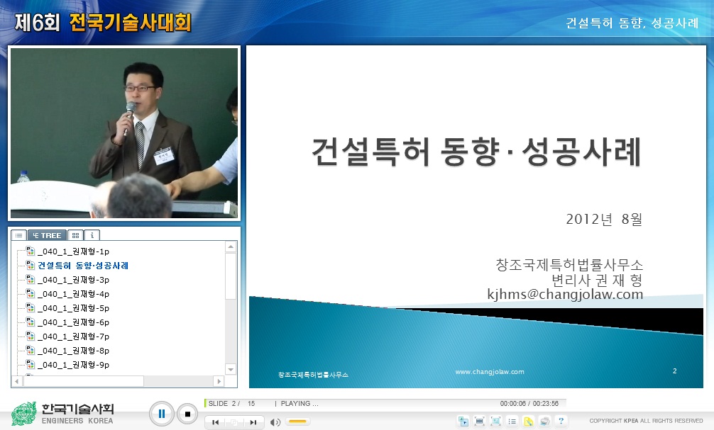Skip to the next slide control
714x430 pixels.
[x=252, y=421]
